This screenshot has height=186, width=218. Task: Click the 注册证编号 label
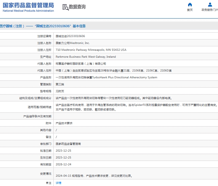(x=44, y=36)
